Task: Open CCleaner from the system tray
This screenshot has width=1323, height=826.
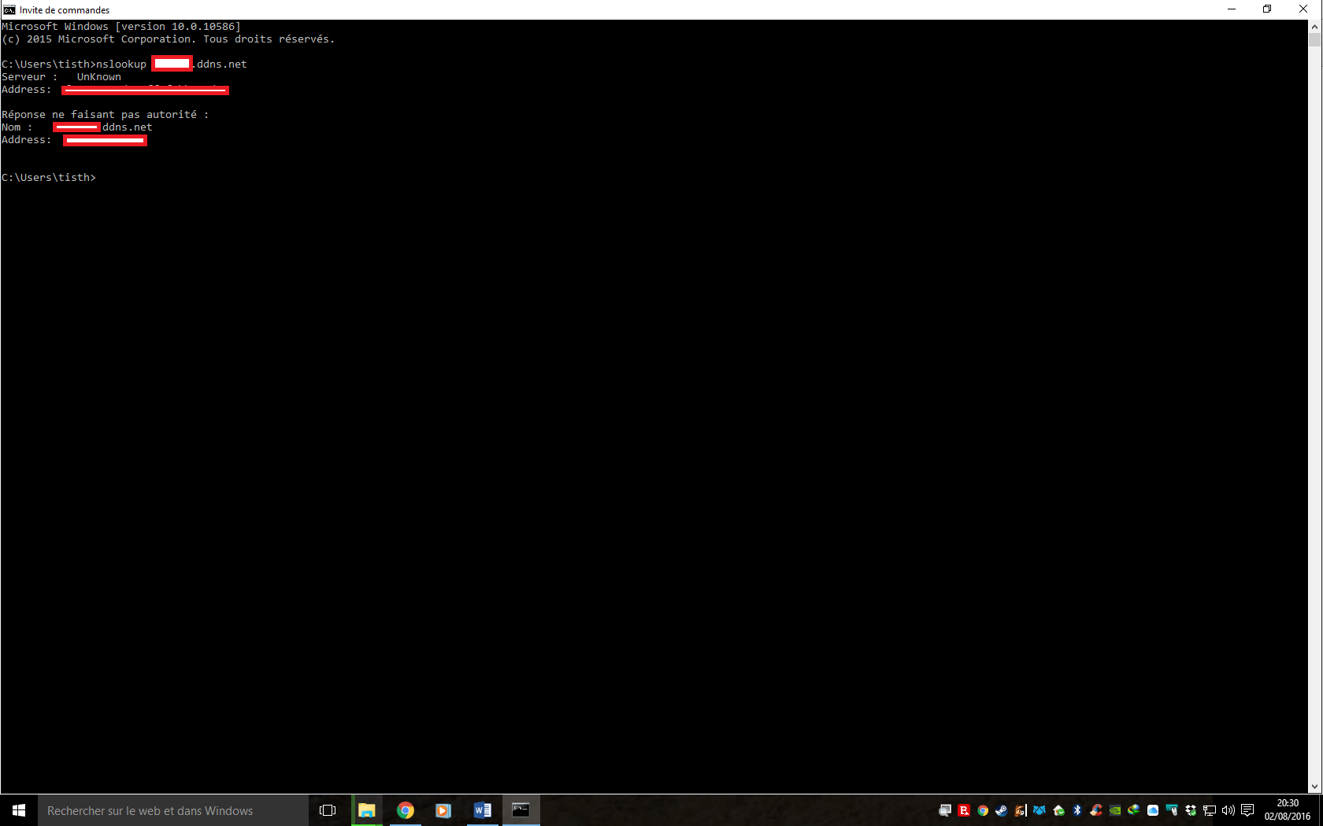Action: [x=1096, y=810]
